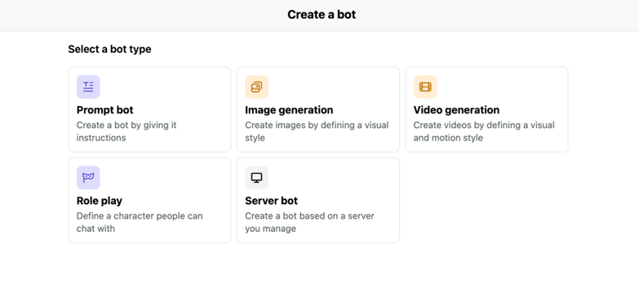Choose 'Create images by defining a visual style'

[317, 131]
